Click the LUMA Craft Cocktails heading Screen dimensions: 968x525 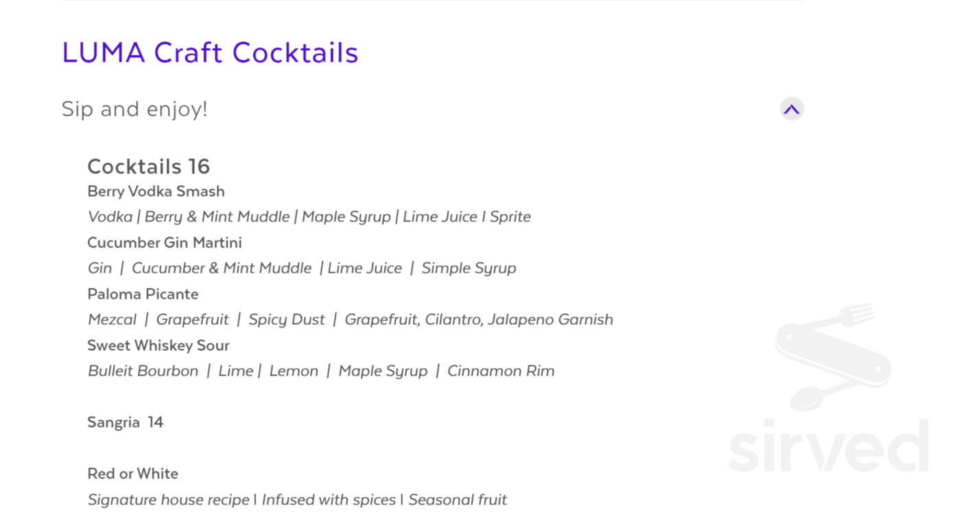210,53
